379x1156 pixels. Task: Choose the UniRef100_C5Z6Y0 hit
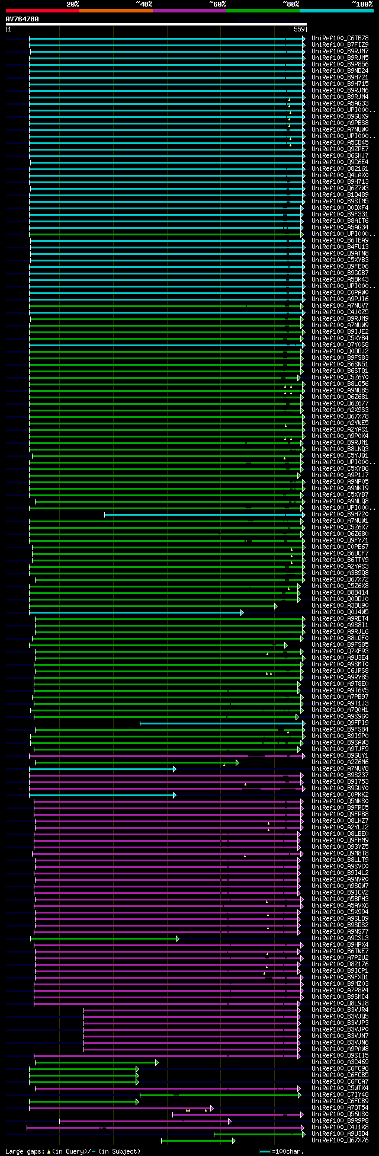pyautogui.click(x=340, y=378)
